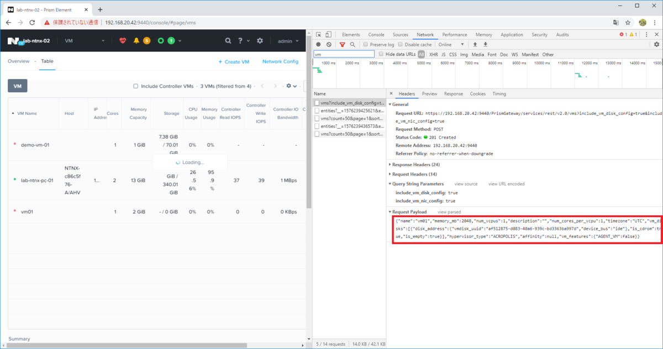Screen dimensions: 663x349
Task: Enable Preserve log checkbox
Action: [365, 44]
